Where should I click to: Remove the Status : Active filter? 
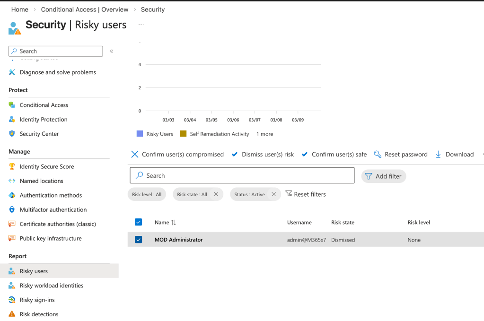click(x=273, y=194)
